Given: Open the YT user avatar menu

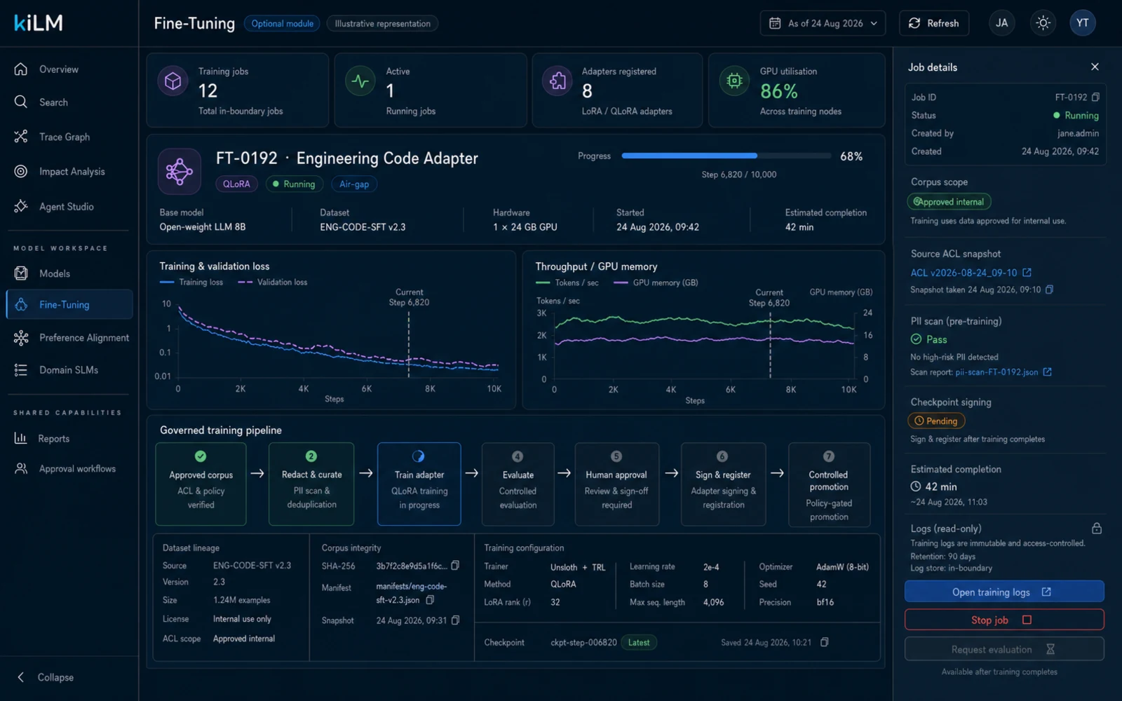Looking at the screenshot, I should pyautogui.click(x=1083, y=23).
